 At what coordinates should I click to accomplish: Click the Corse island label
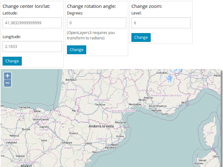click(x=210, y=133)
